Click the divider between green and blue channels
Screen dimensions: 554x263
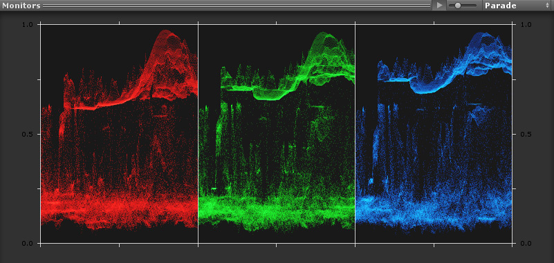pyautogui.click(x=355, y=134)
